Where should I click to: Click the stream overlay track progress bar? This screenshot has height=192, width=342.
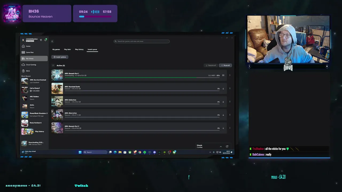95,17
